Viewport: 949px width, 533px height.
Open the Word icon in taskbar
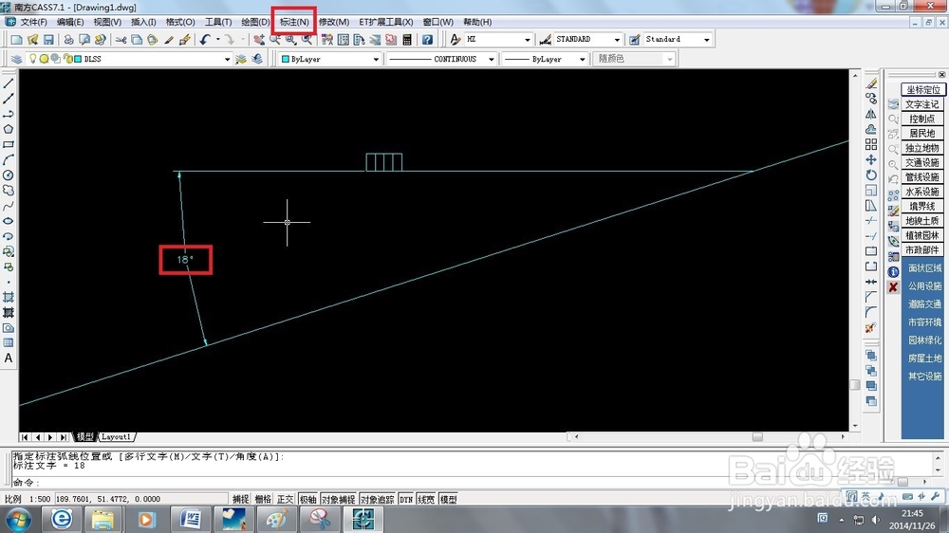(x=191, y=519)
